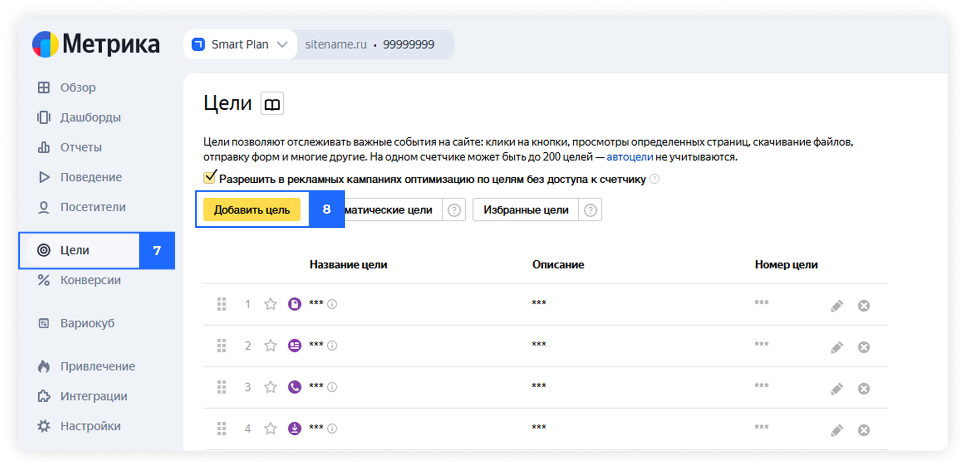Viewport: 966px width, 469px height.
Task: Open Настройки in the sidebar
Action: click(x=79, y=426)
